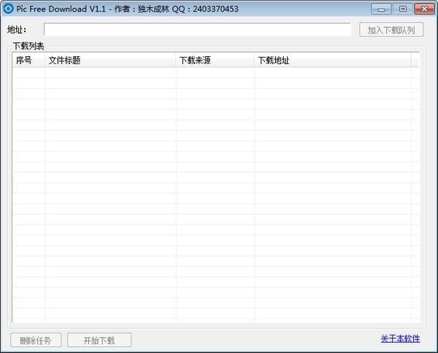This screenshot has width=438, height=353.
Task: Open the 关于本软件 link
Action: click(400, 338)
